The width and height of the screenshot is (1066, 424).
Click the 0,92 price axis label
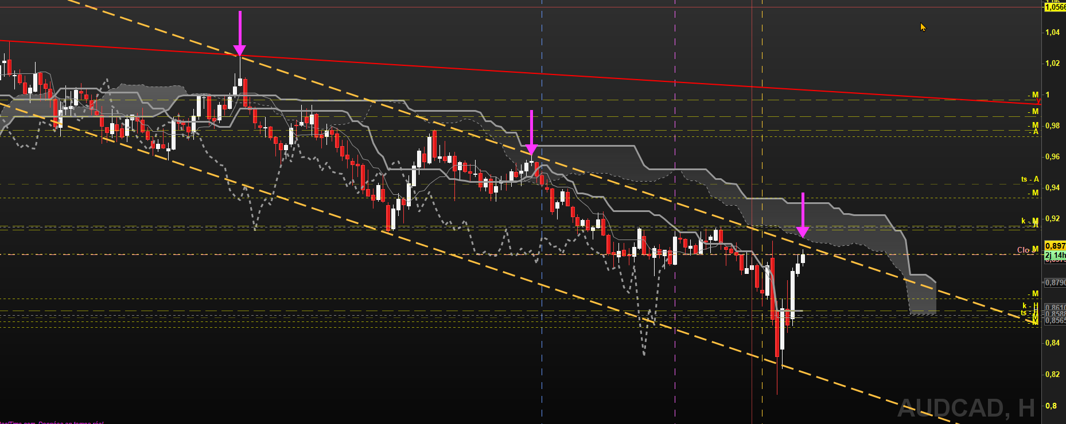tap(1052, 219)
